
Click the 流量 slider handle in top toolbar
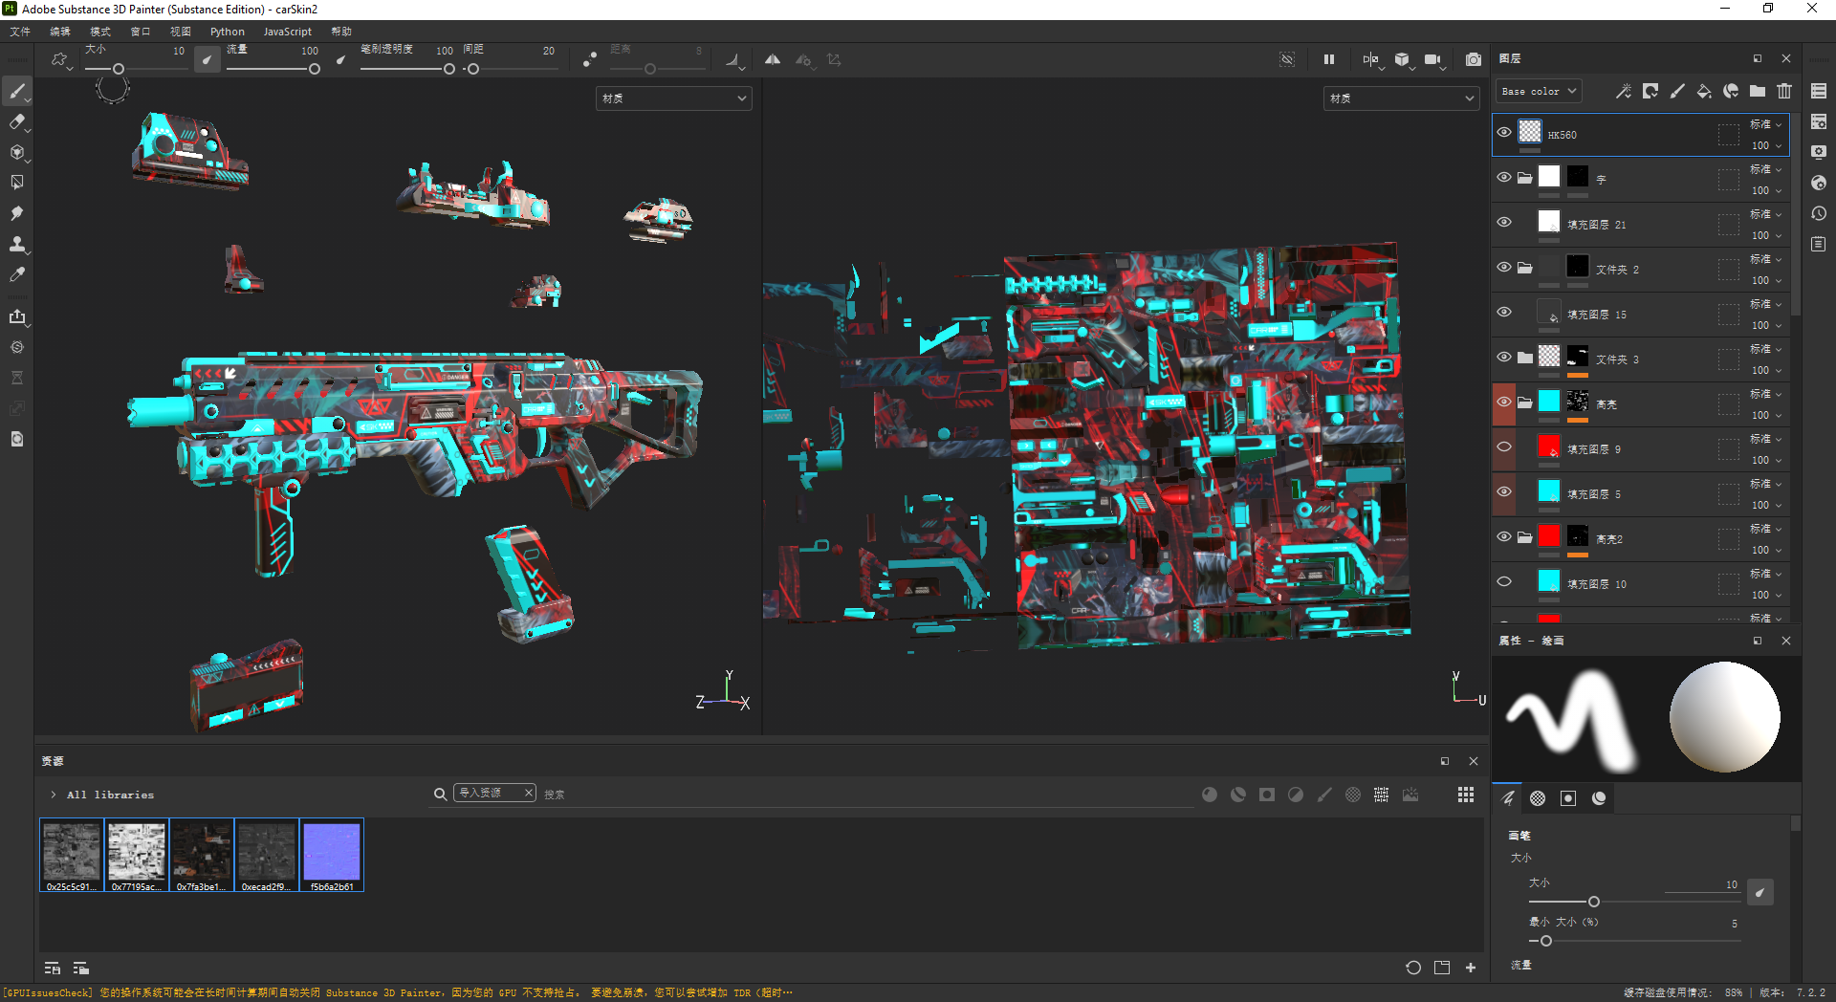point(314,69)
